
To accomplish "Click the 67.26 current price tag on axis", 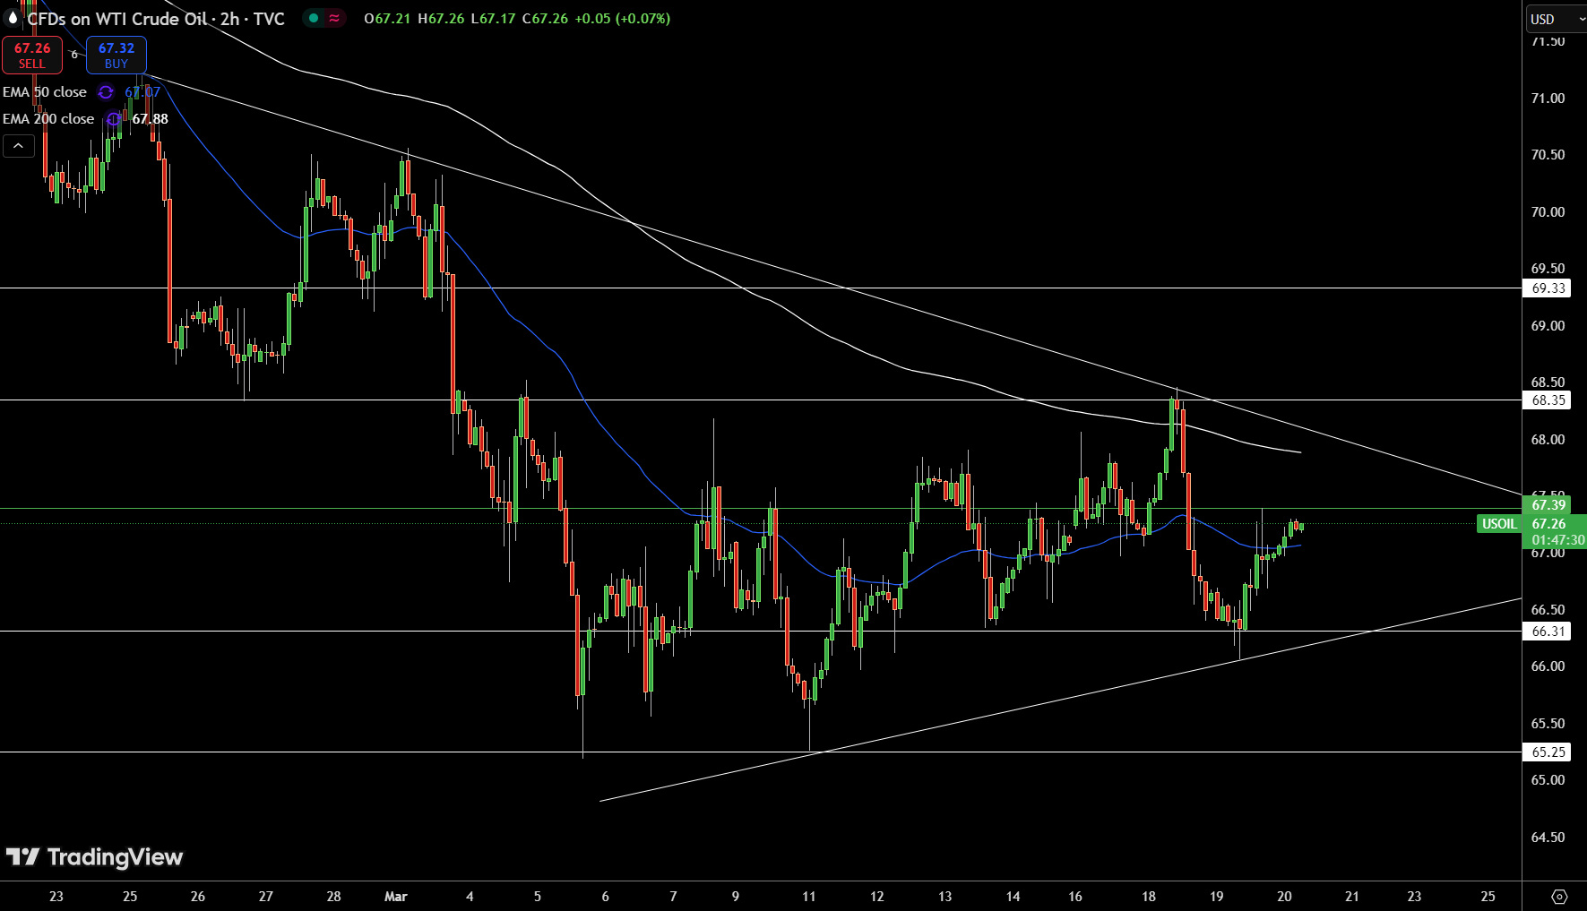I will (x=1548, y=524).
